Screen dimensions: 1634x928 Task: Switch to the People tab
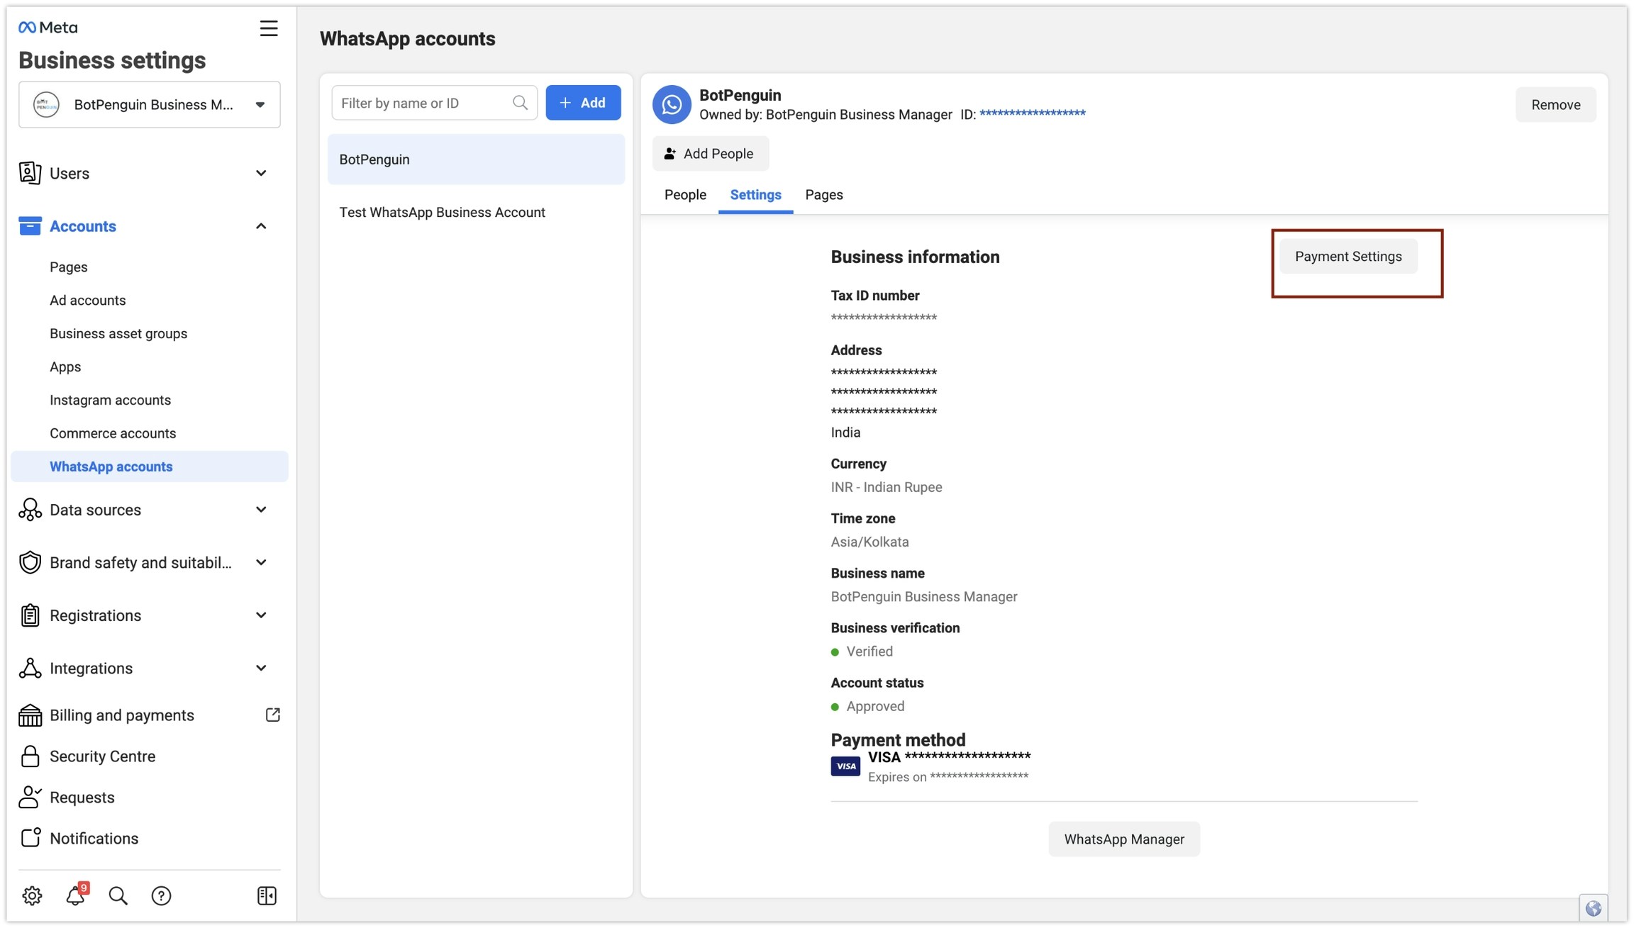[x=684, y=195]
